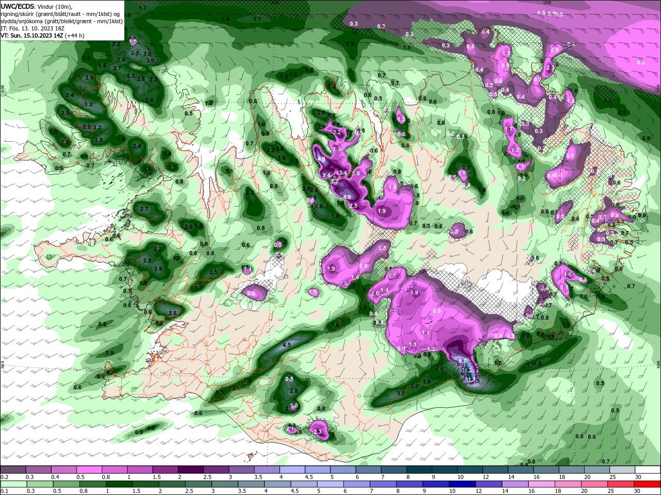Click the 12 label on the bottom rain scale
The height and width of the screenshot is (495, 661).
tap(479, 491)
